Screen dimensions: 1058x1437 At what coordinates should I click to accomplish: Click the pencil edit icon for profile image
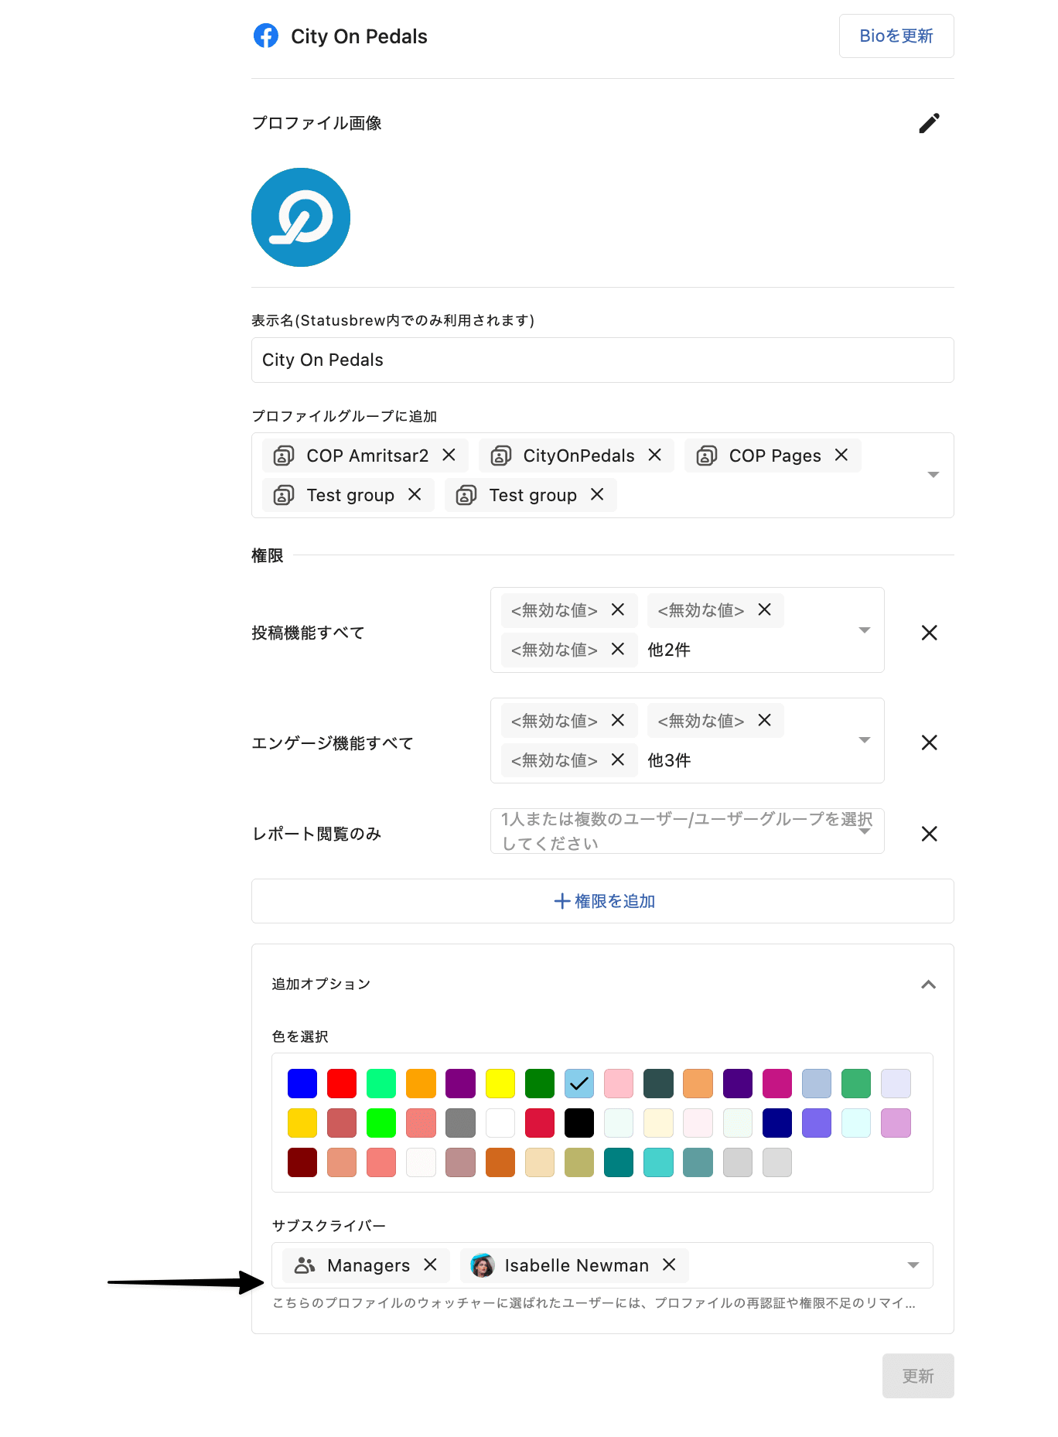coord(929,124)
